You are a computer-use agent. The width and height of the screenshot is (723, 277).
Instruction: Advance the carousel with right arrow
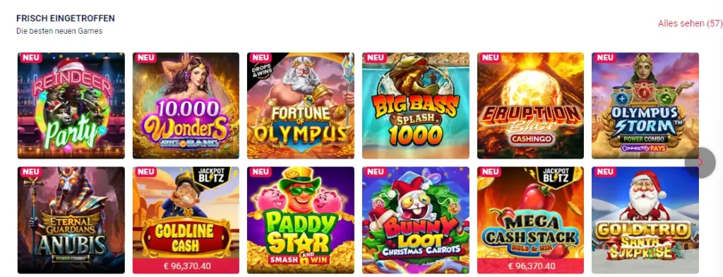pyautogui.click(x=700, y=163)
